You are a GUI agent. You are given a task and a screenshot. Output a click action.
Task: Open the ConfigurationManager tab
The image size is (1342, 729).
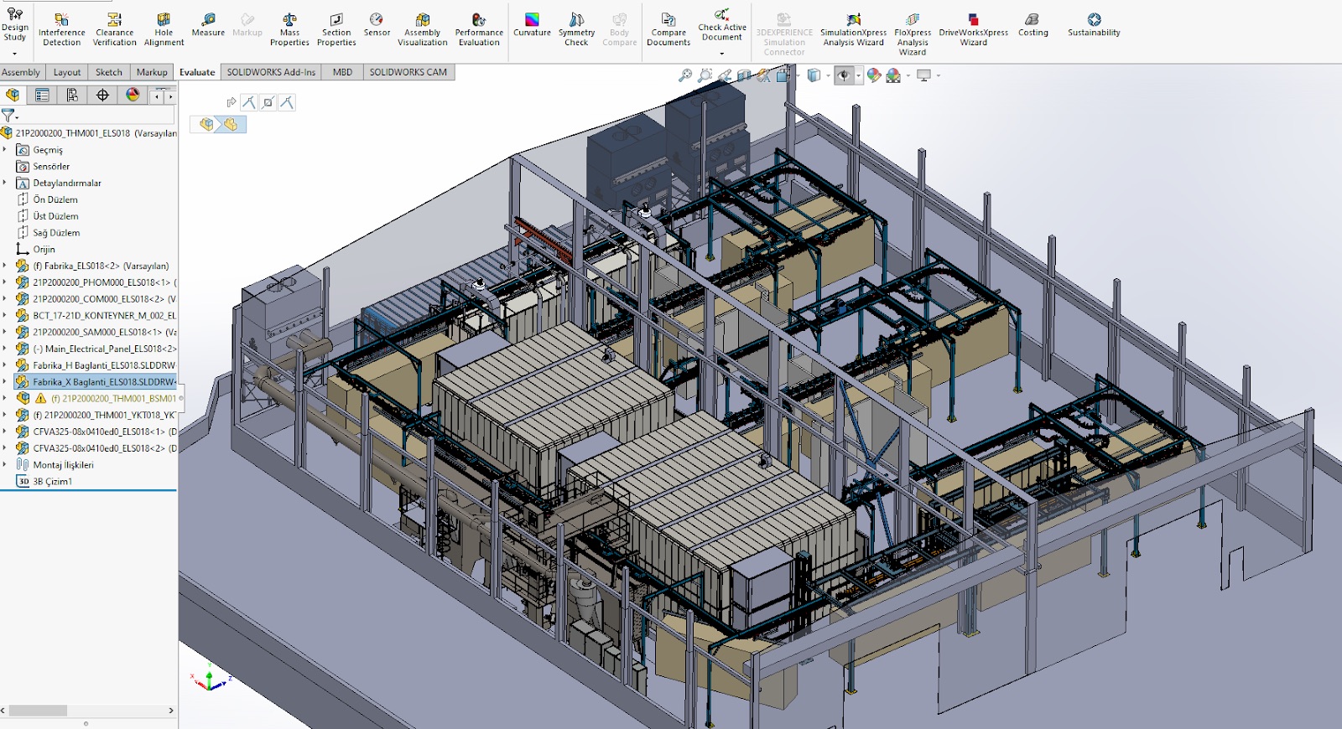pos(72,96)
